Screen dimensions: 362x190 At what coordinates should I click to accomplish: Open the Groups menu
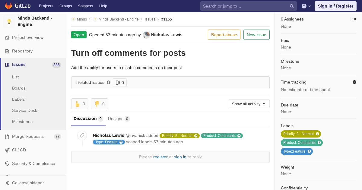coord(66,6)
